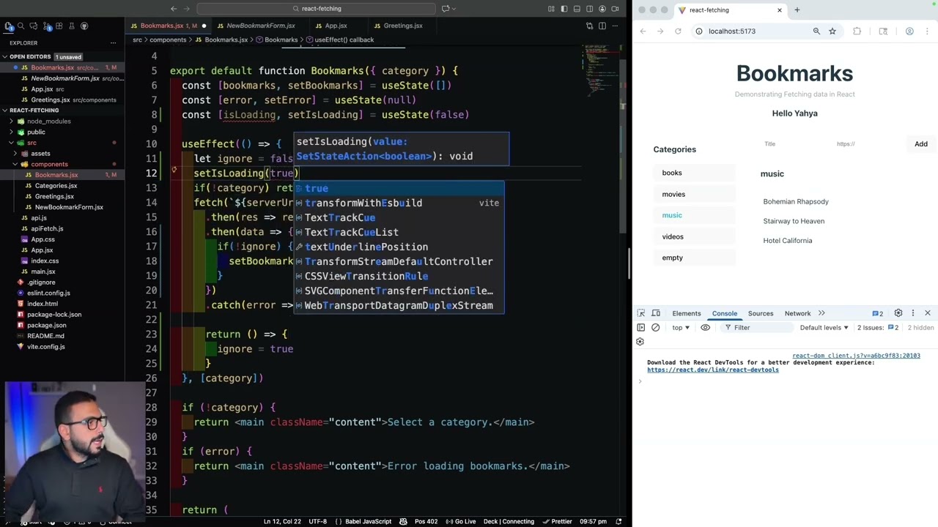
Task: Open Categories.jsx in file tree
Action: [56, 186]
